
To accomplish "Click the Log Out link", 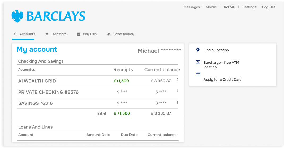I will (x=269, y=7).
